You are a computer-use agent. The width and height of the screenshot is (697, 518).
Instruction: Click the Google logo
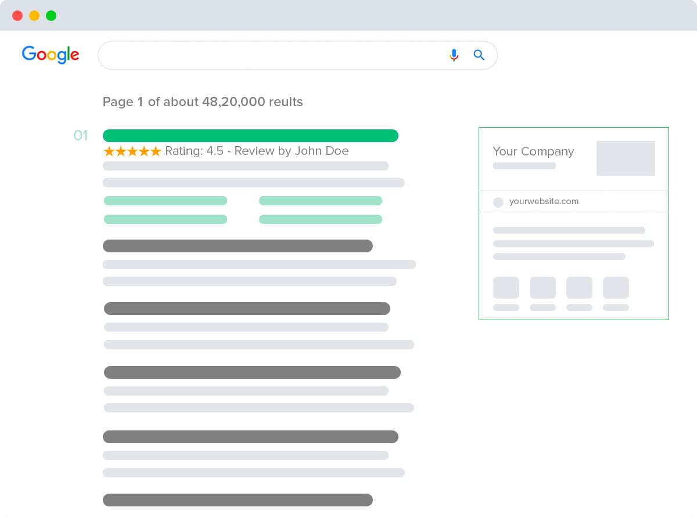[51, 55]
